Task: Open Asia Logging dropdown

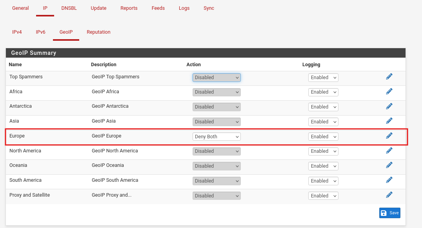Action: tap(323, 122)
